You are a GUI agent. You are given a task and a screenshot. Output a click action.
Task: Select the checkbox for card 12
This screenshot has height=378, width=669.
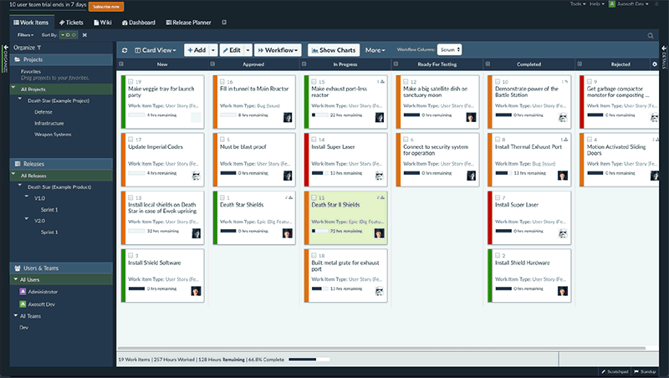click(x=406, y=82)
